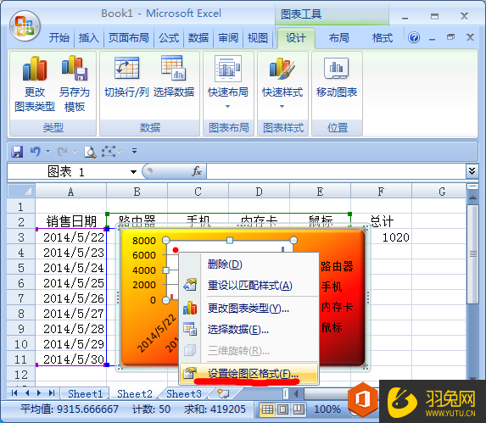Choose 删除(D) in the context menu

click(x=249, y=264)
